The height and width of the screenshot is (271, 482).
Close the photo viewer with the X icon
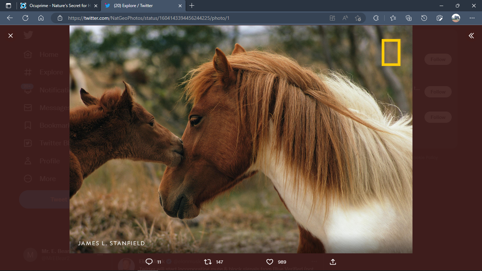coord(11,36)
